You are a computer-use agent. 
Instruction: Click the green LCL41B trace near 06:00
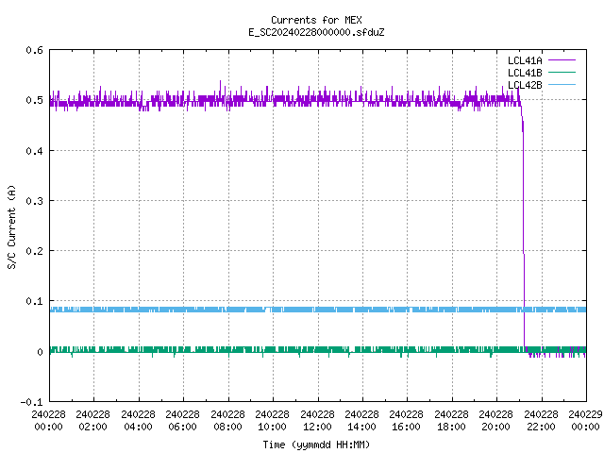183,350
